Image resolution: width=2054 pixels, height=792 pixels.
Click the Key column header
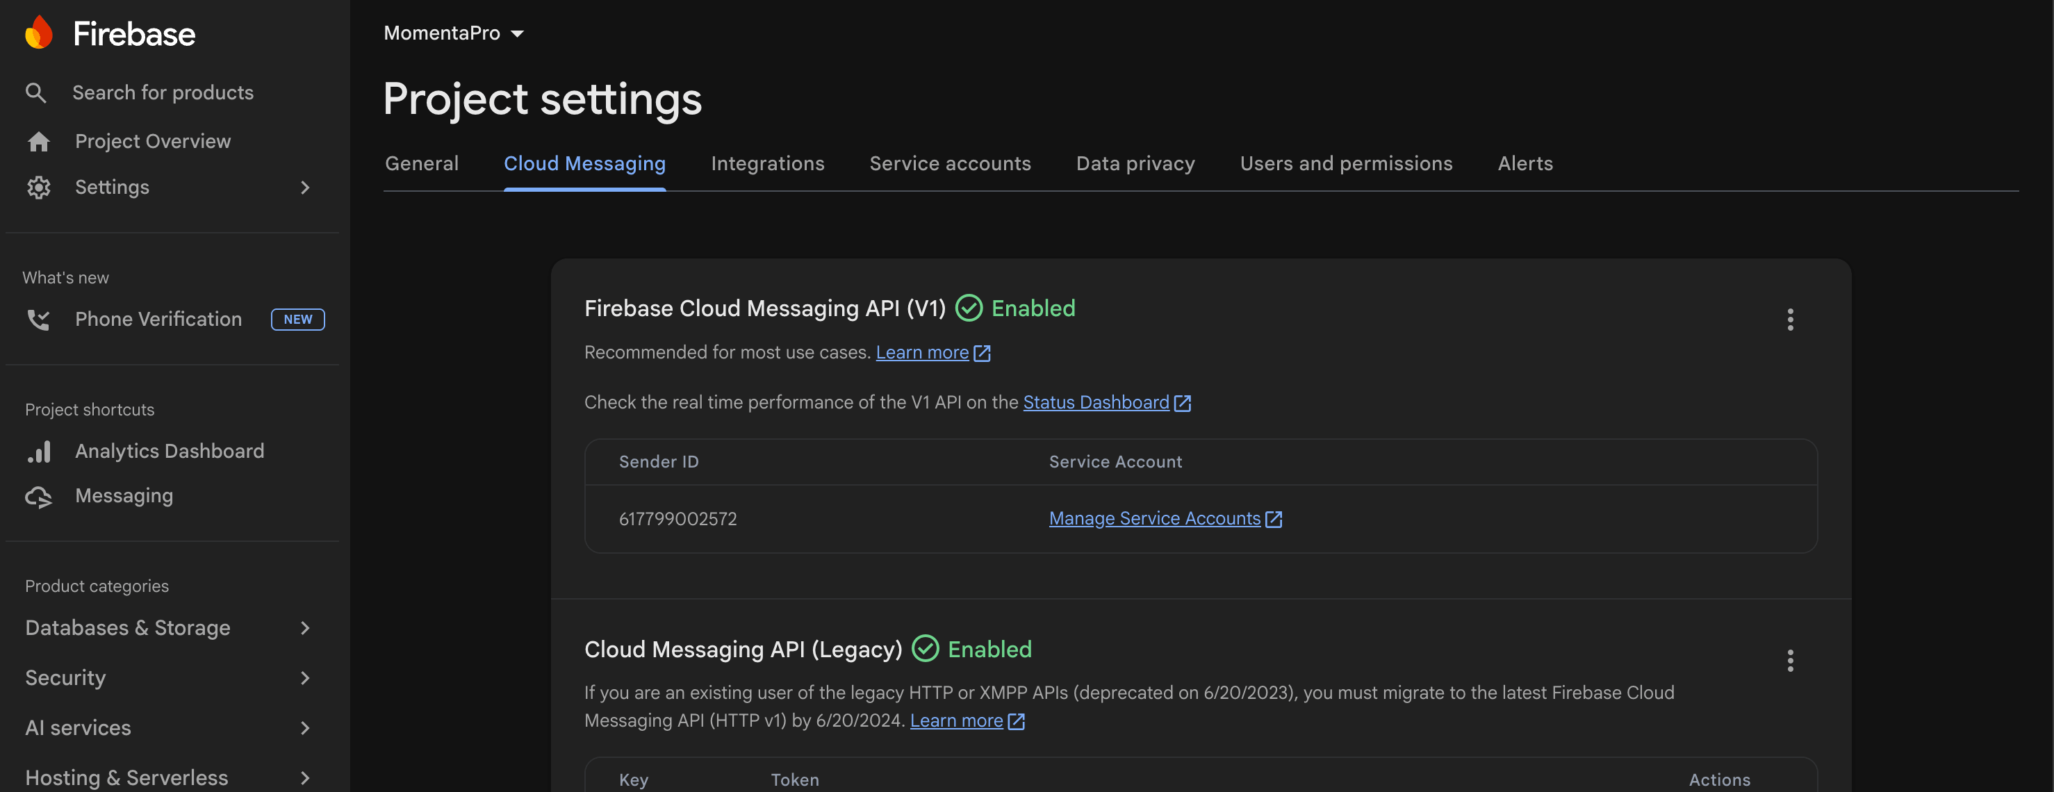[633, 780]
